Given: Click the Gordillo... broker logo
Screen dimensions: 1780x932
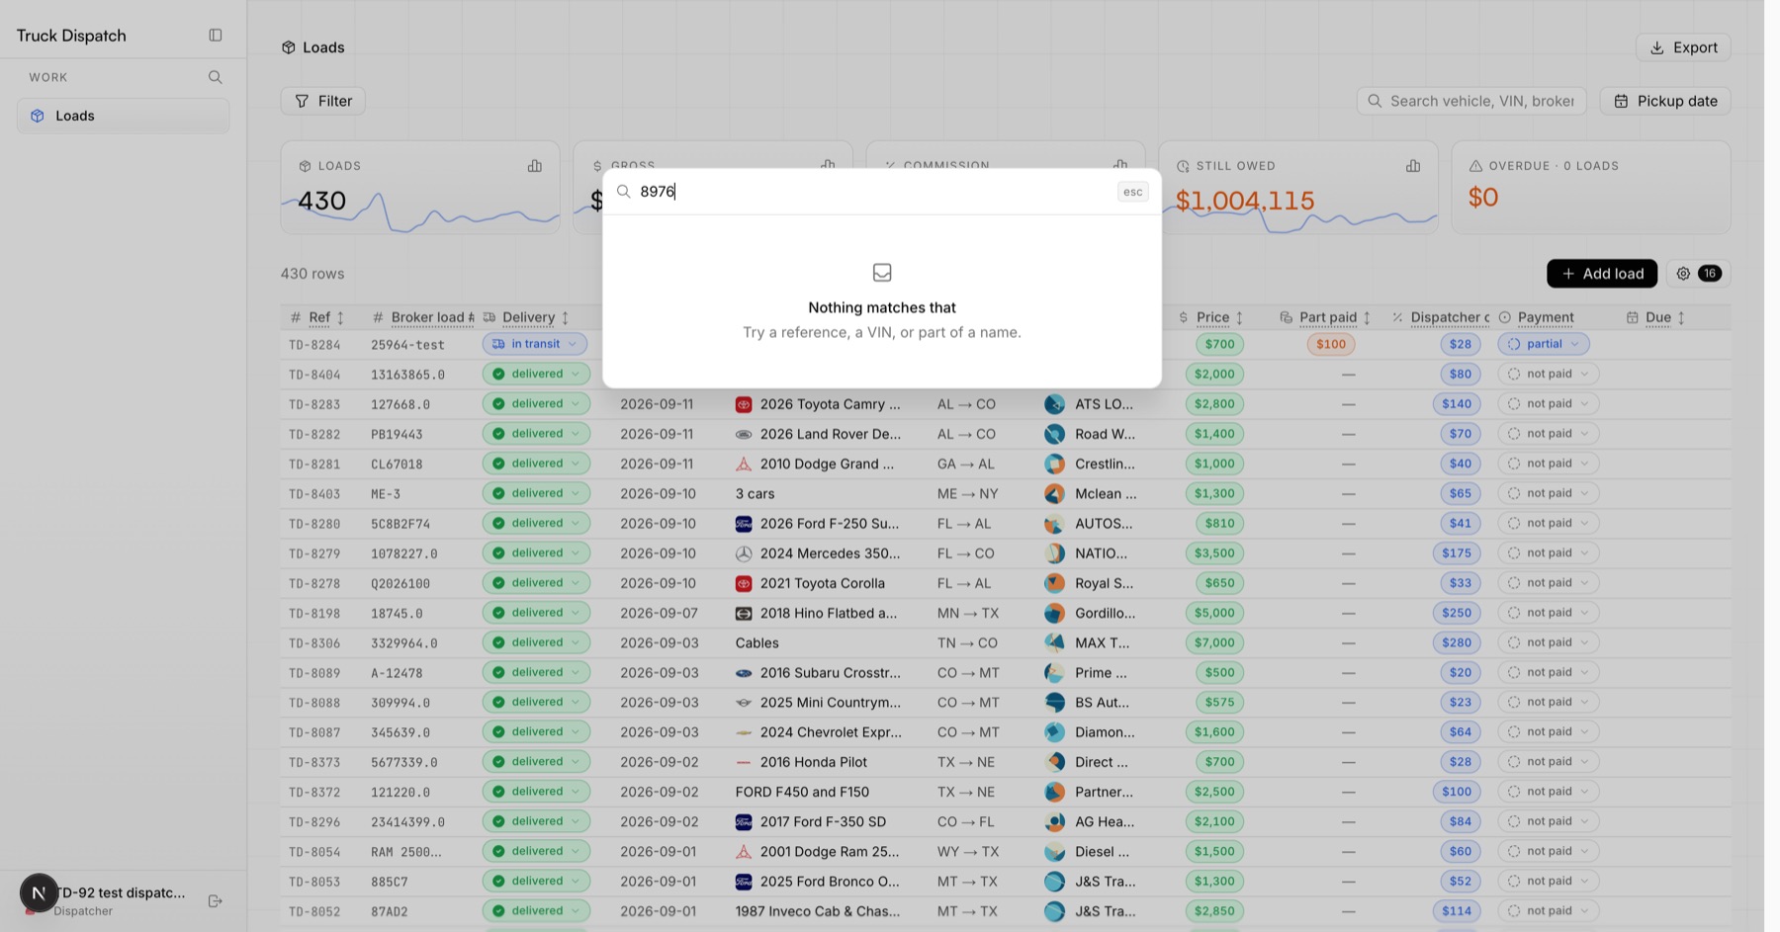Looking at the screenshot, I should coord(1055,613).
